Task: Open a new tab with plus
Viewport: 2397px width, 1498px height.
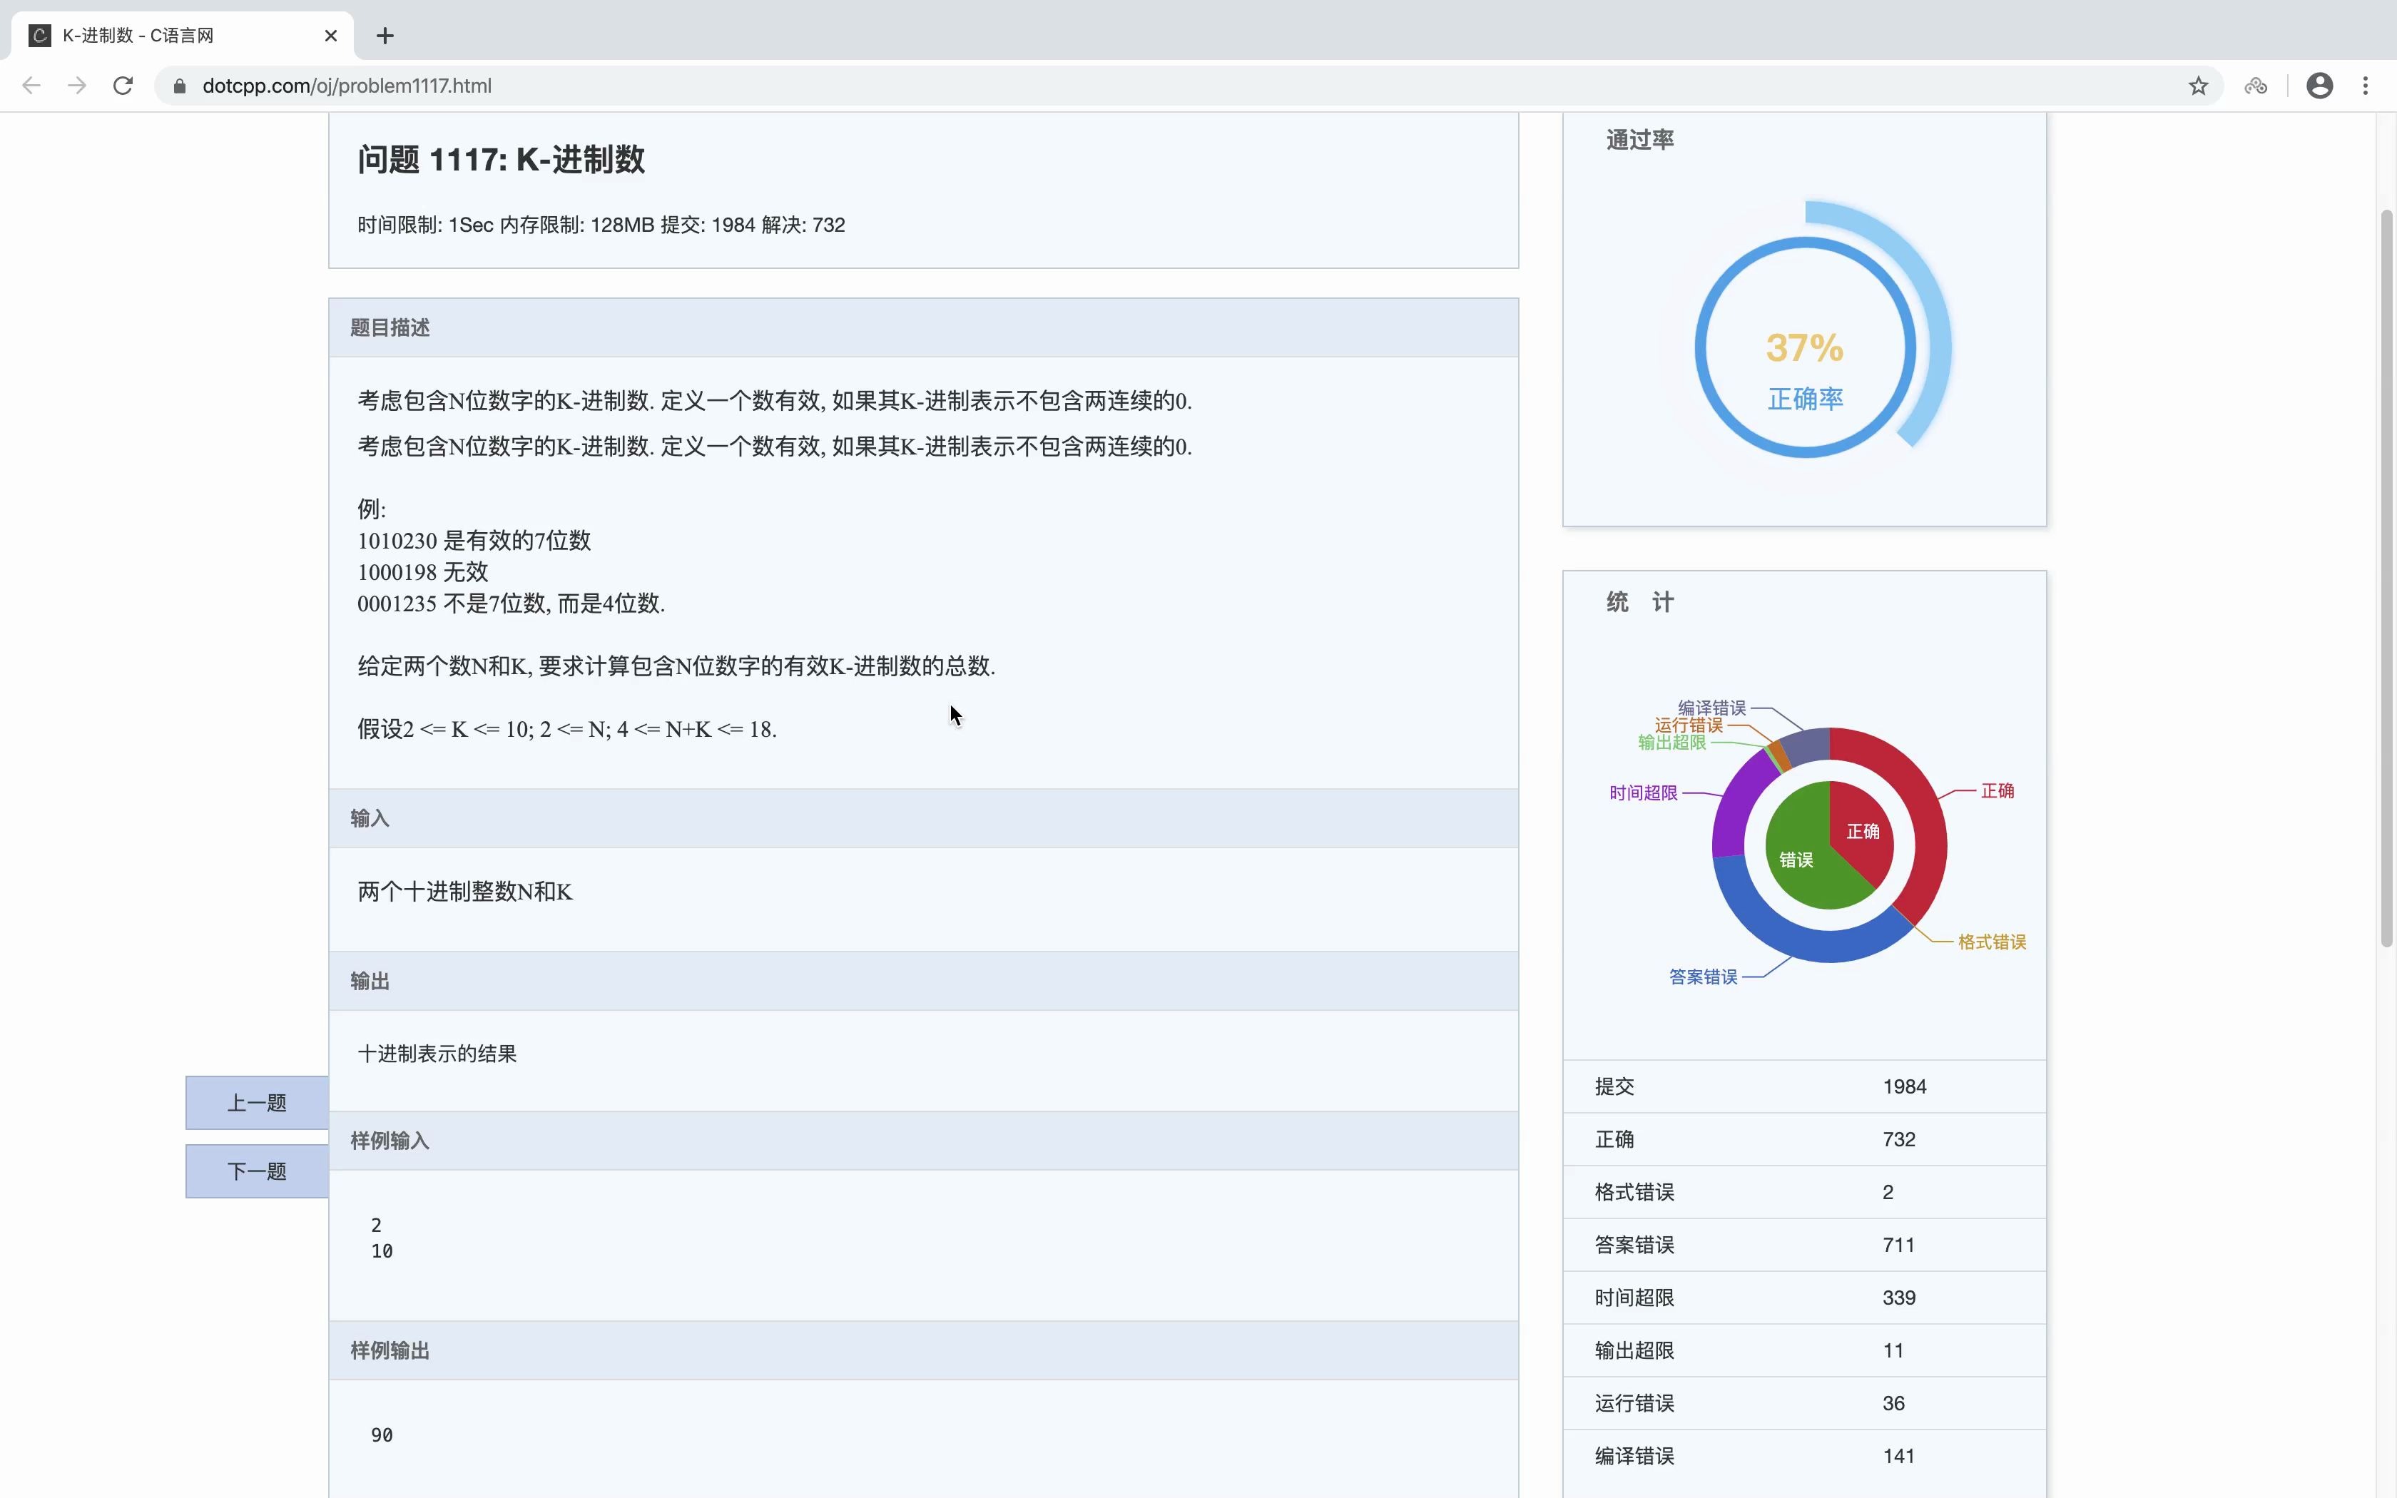Action: (x=385, y=36)
